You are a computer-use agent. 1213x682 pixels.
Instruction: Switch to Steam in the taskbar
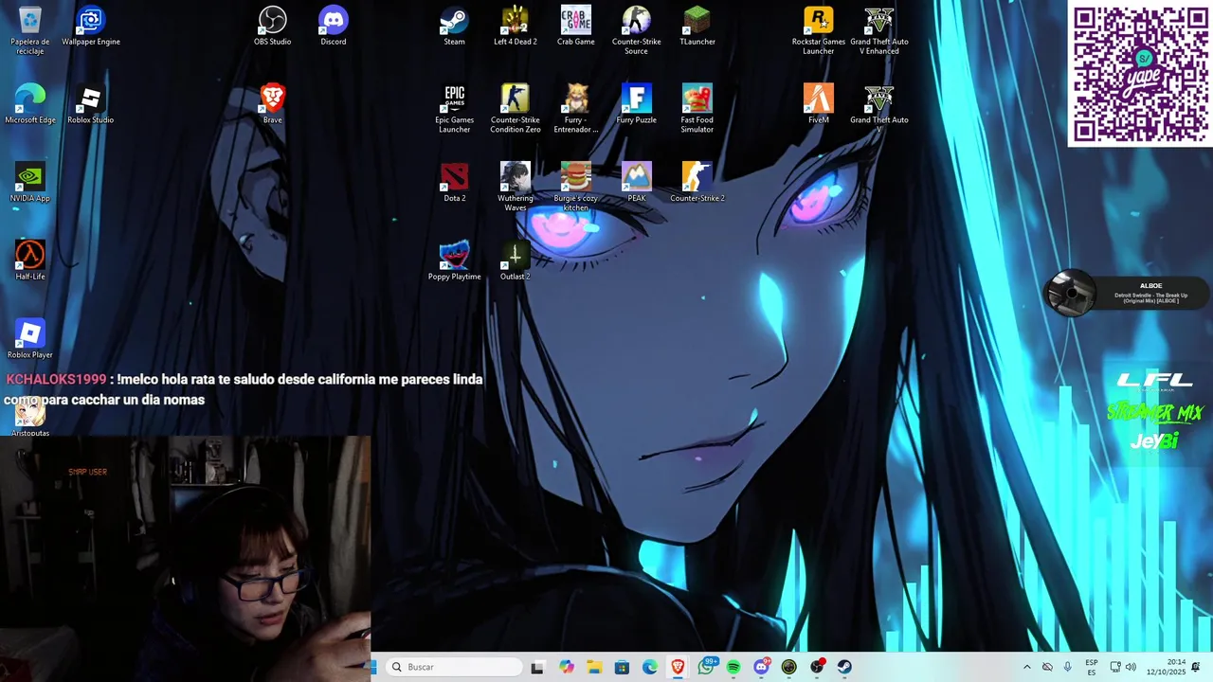(x=844, y=667)
